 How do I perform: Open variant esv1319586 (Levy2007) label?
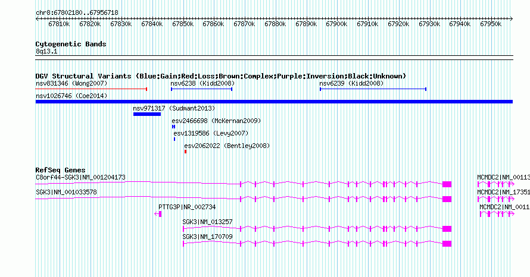[x=211, y=133]
